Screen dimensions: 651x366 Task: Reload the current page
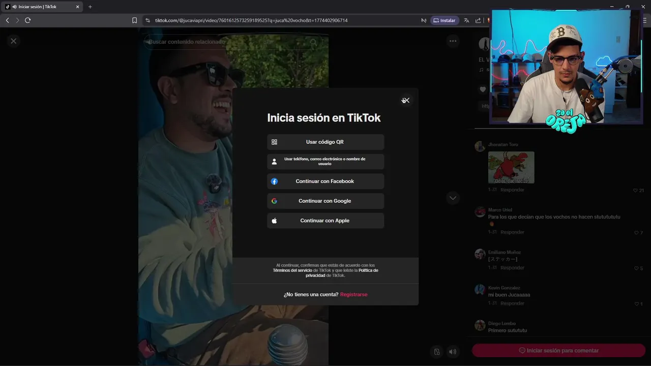27,20
